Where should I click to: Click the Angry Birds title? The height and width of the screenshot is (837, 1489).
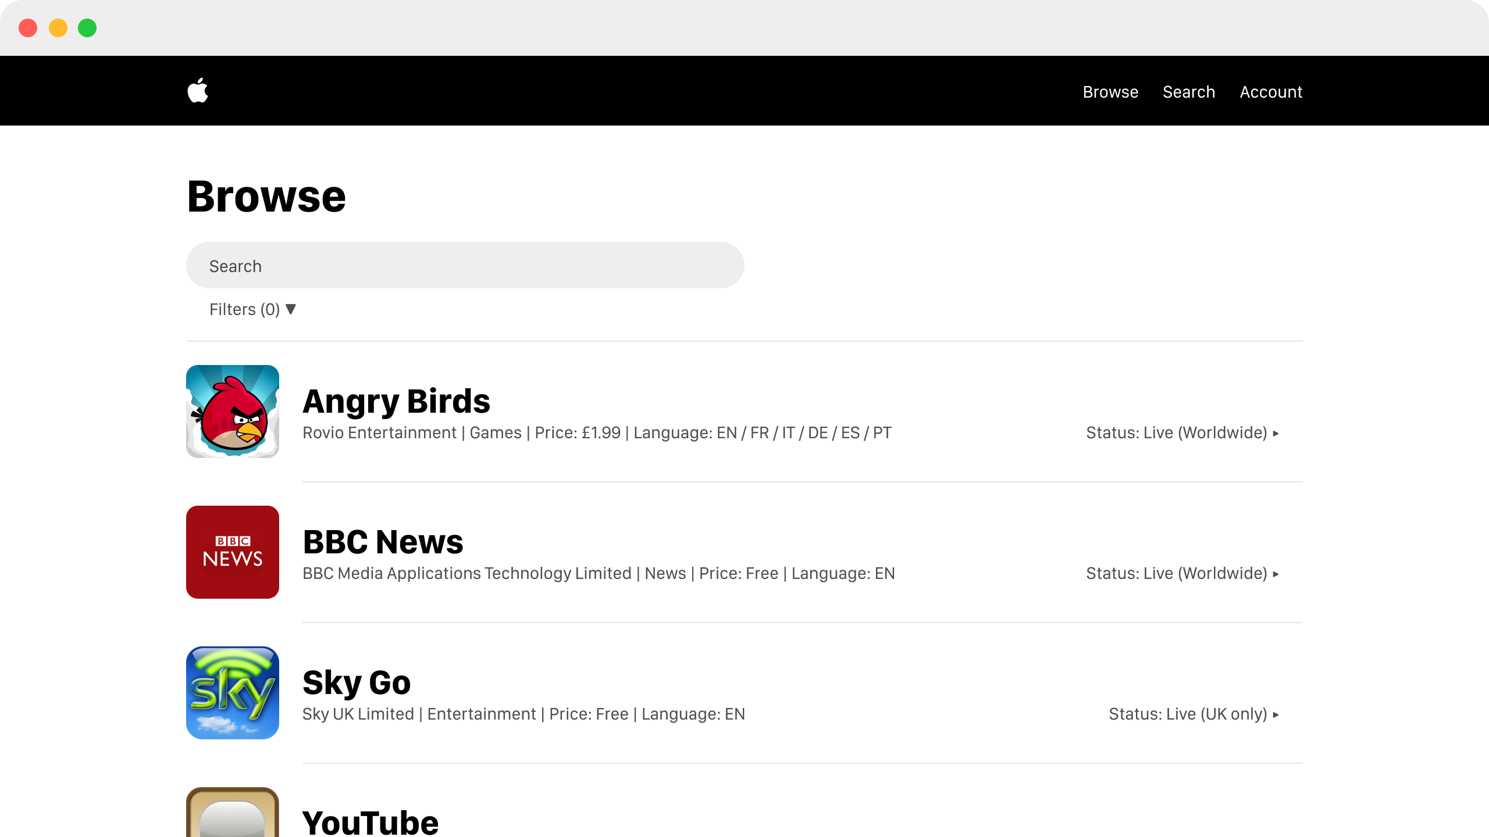(x=396, y=401)
